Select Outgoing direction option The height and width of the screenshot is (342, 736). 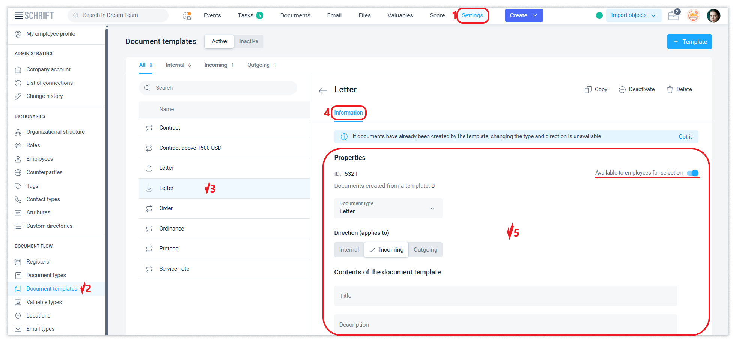coord(425,250)
